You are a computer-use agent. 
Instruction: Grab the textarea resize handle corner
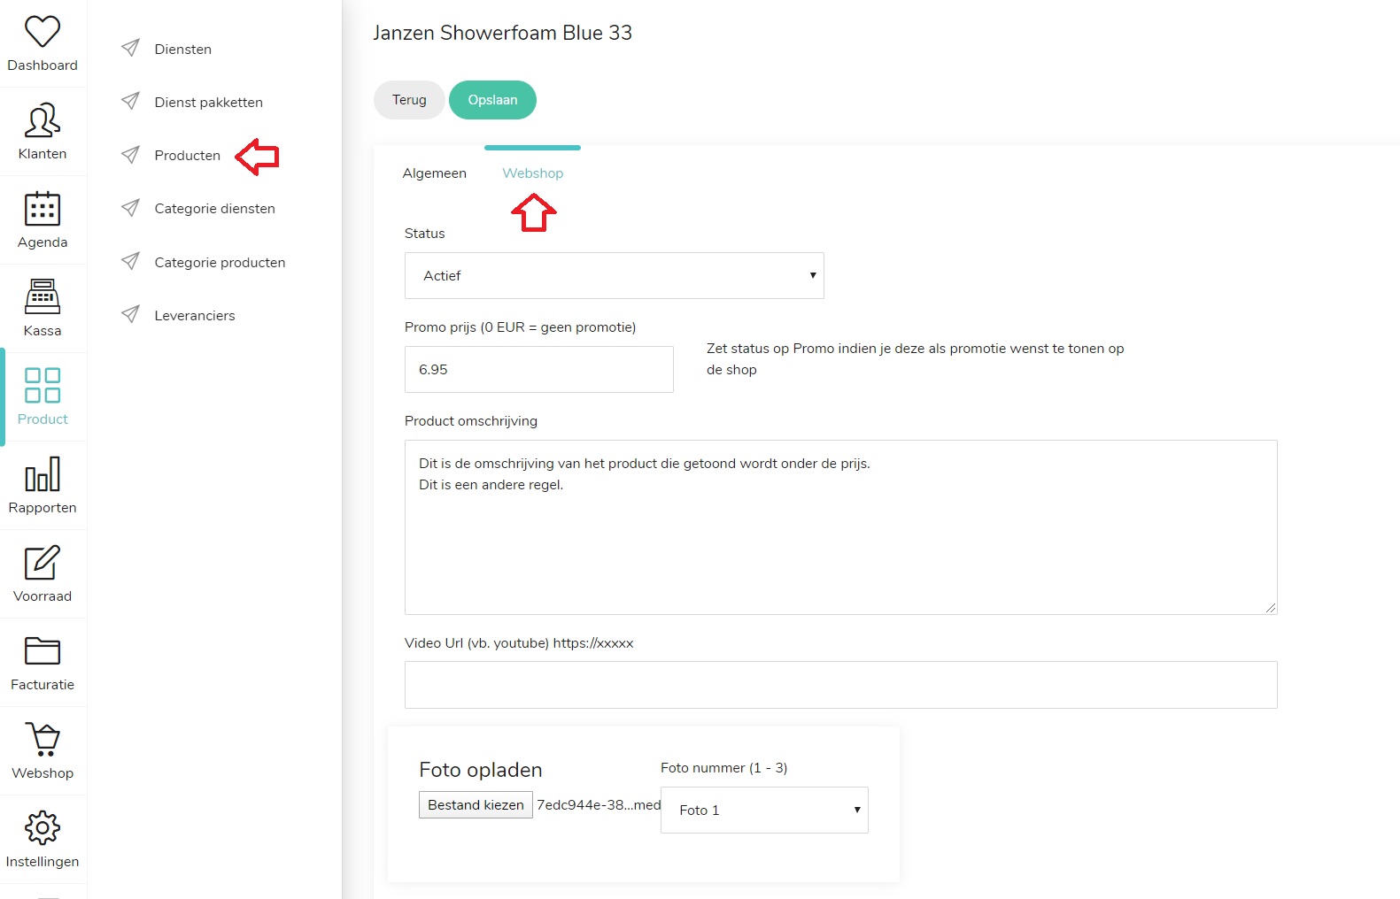pos(1271,608)
